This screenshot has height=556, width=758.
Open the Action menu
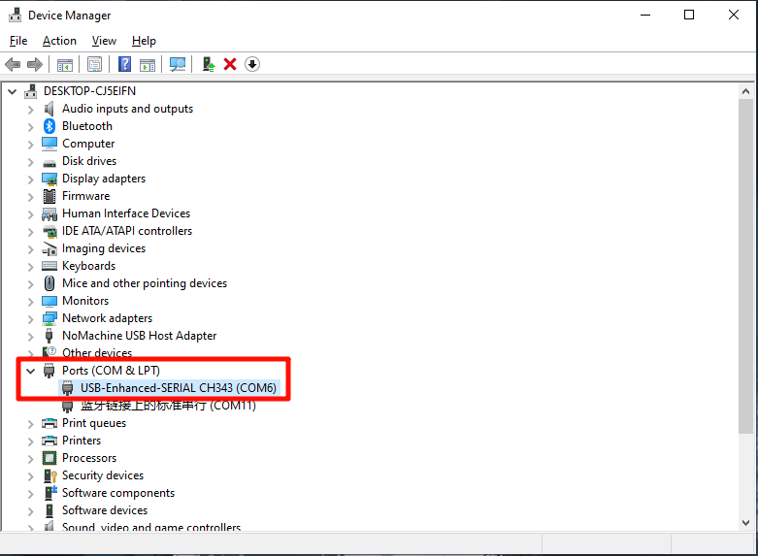(x=59, y=41)
